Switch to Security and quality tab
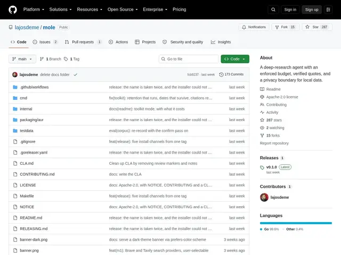The image size is (341, 255). tap(183, 42)
